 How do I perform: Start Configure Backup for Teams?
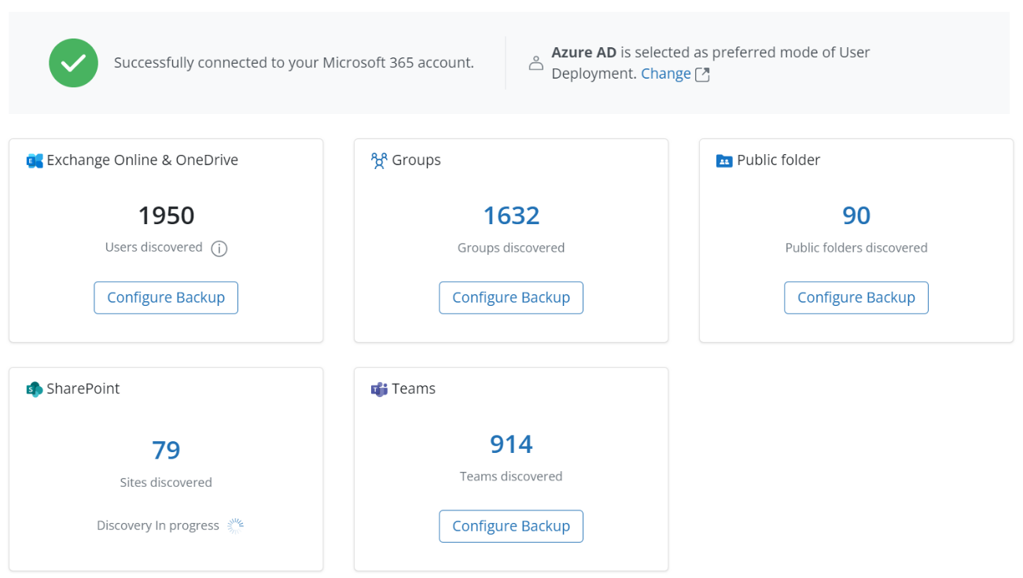pyautogui.click(x=511, y=527)
